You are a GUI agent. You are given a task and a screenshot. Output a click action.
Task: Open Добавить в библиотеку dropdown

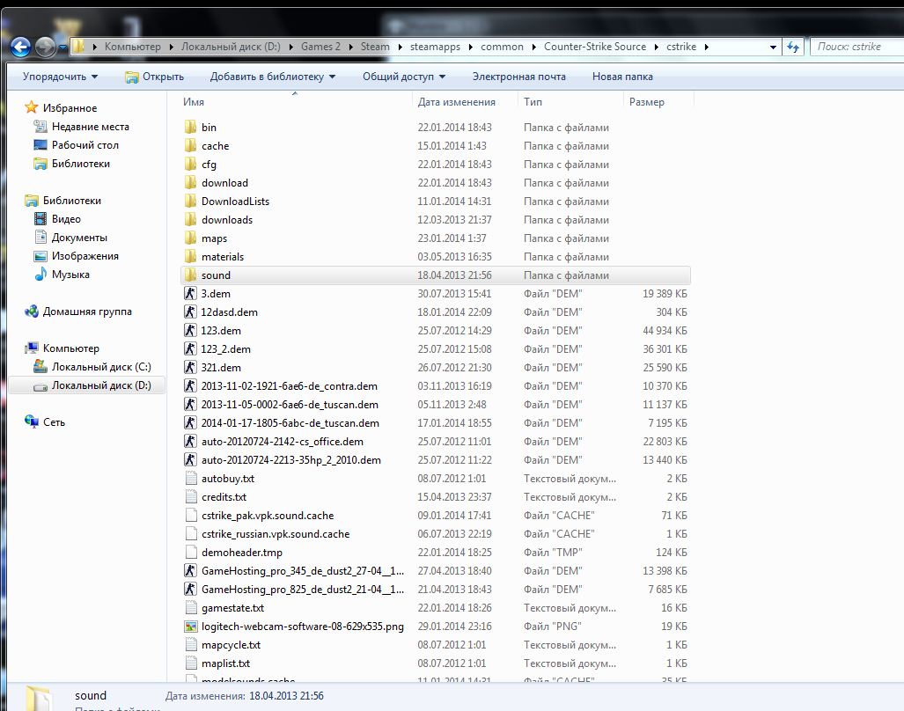[273, 77]
